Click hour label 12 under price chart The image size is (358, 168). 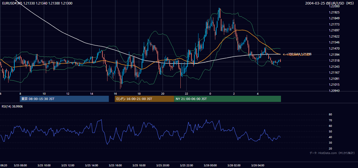(68, 94)
